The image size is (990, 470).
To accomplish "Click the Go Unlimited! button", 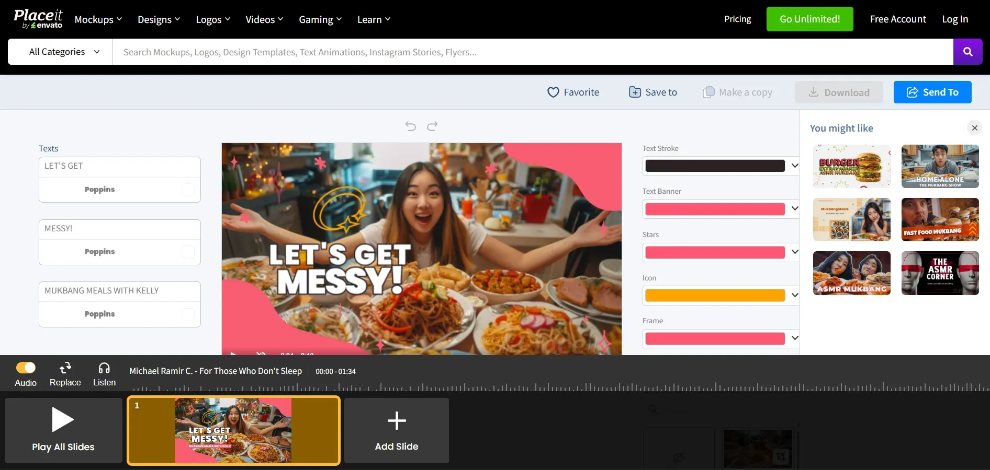I will [809, 19].
